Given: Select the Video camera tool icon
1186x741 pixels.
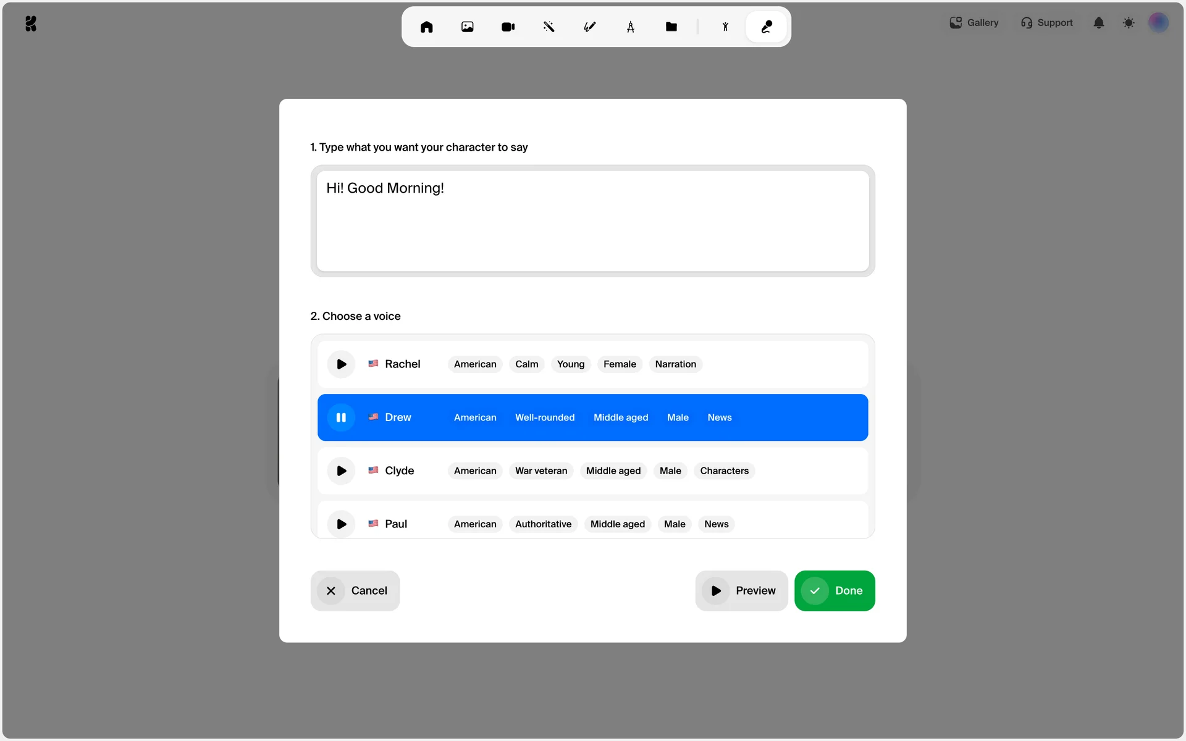Looking at the screenshot, I should [508, 27].
